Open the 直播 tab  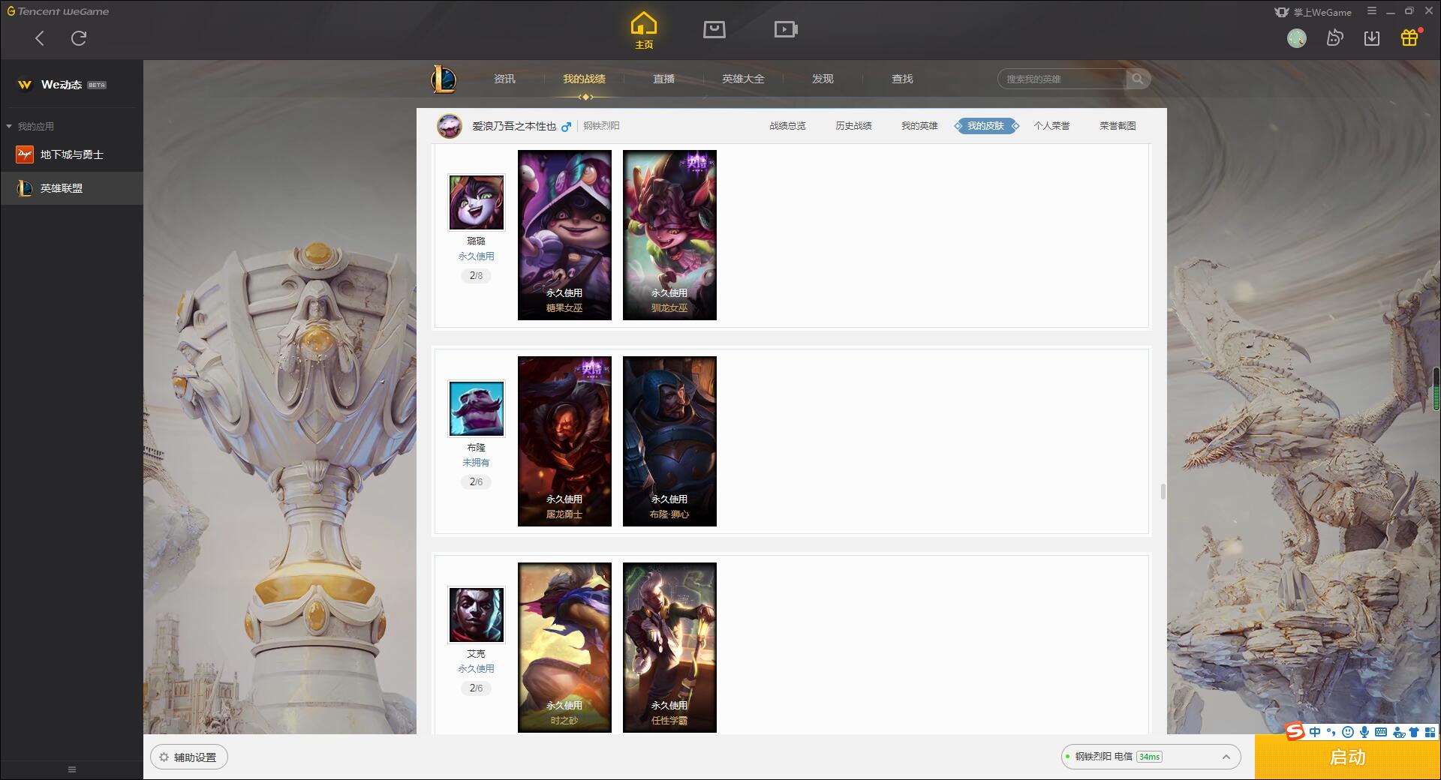663,79
